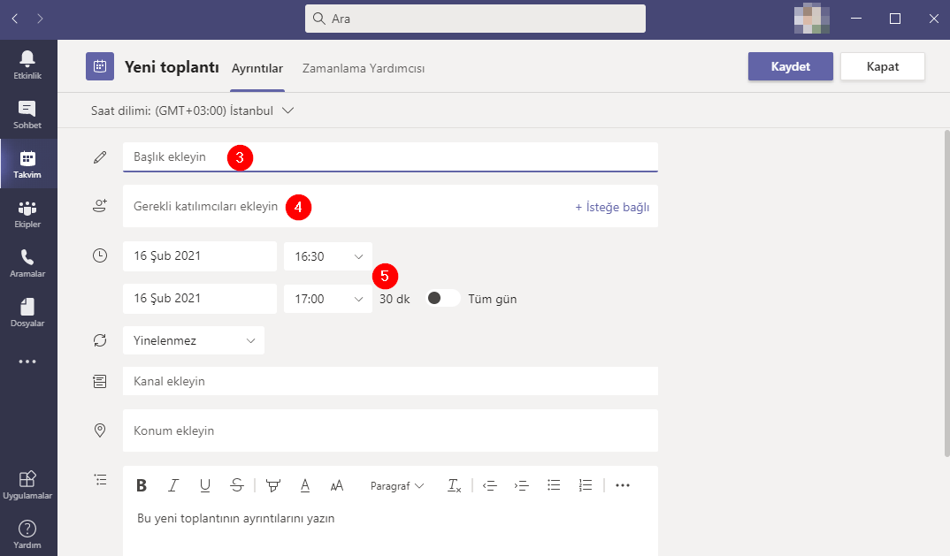Open the Paragraf style dropdown
The width and height of the screenshot is (950, 556).
pos(396,485)
